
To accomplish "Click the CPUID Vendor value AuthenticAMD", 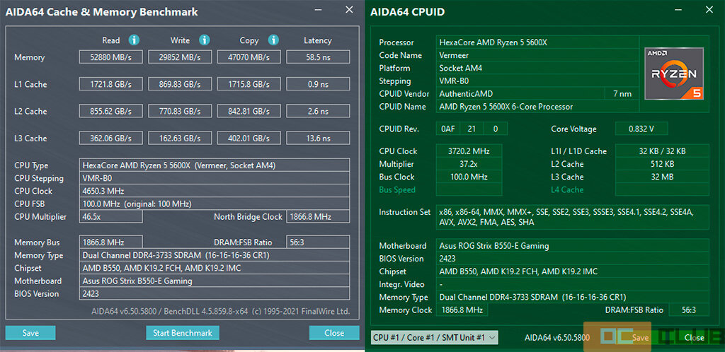I will [x=520, y=93].
